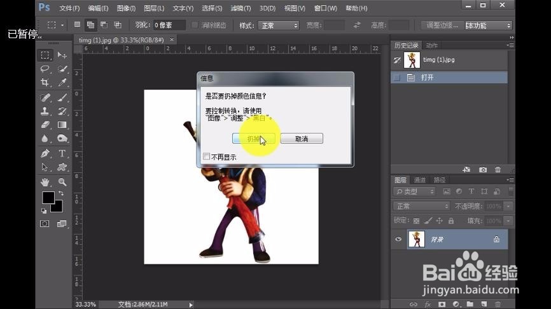Select the Path Selection tool
Image resolution: width=551 pixels, height=309 pixels.
click(x=45, y=167)
